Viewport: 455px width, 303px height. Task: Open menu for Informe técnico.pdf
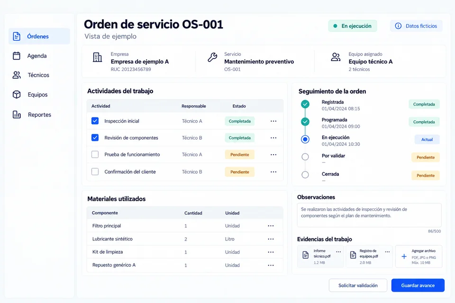point(338,252)
